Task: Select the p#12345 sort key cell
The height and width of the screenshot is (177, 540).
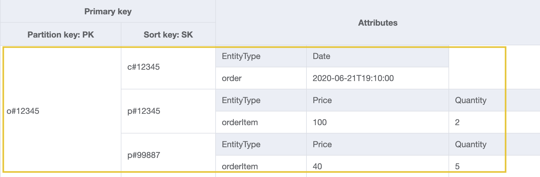Action: [144, 111]
